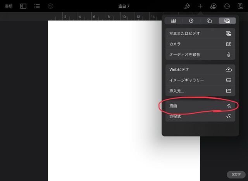This screenshot has height=181, width=248.
Task: Select the Media tab
Action: pyautogui.click(x=227, y=21)
